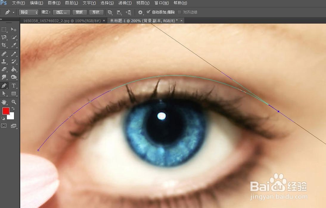Grab the Zoom tool

click(14, 102)
